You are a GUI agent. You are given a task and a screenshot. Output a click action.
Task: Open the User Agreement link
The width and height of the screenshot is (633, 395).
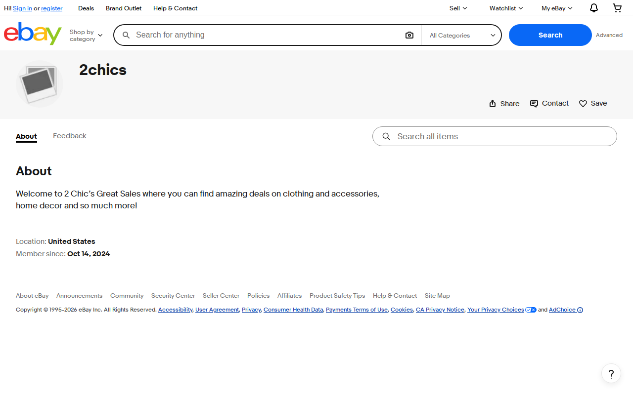[217, 310]
